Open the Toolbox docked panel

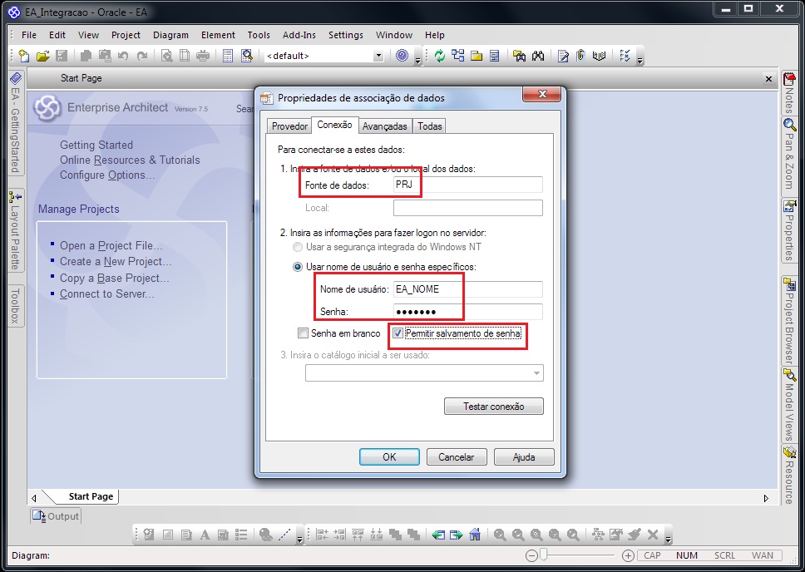pos(16,305)
